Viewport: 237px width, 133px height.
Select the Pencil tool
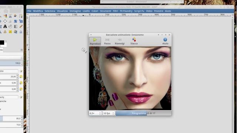21,26
